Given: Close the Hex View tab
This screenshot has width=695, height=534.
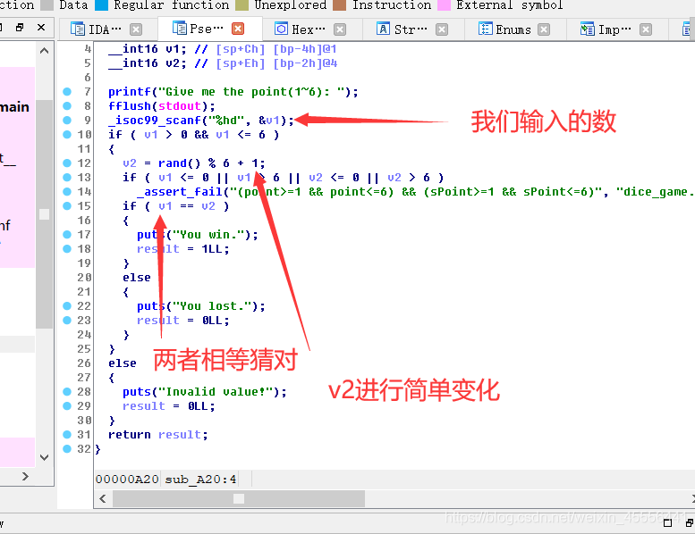Looking at the screenshot, I should 340,29.
